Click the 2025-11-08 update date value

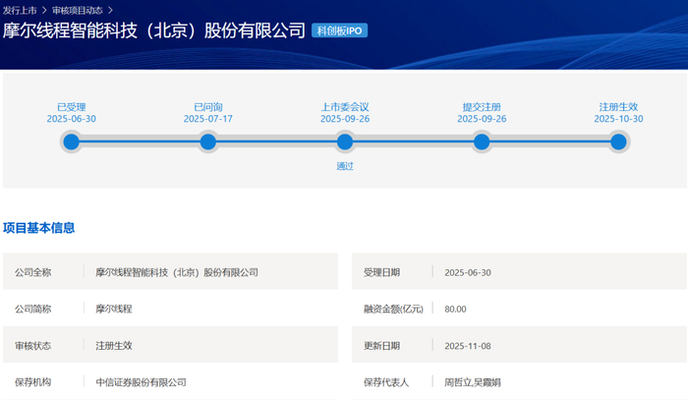tap(468, 346)
